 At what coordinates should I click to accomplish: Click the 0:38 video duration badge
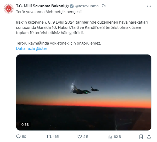[25, 125]
